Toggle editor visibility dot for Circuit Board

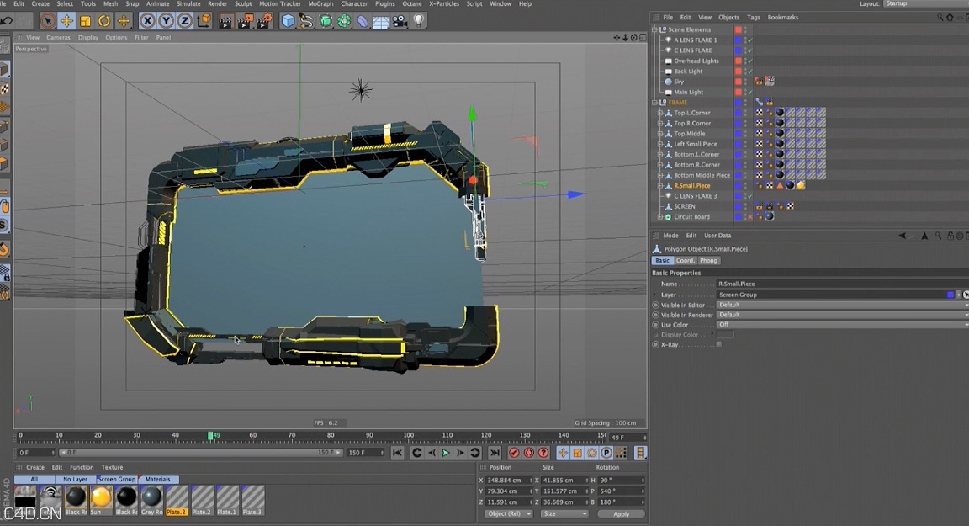[x=744, y=215]
